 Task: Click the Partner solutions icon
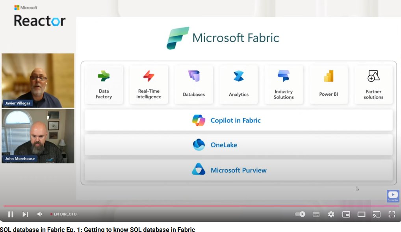click(373, 76)
